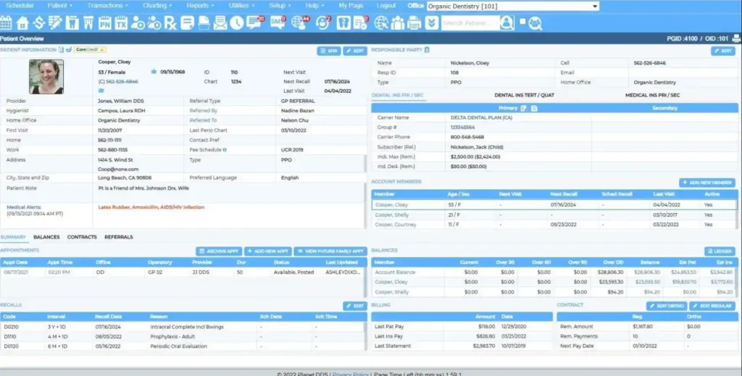
Task: Open the Reports menu
Action: (x=200, y=6)
